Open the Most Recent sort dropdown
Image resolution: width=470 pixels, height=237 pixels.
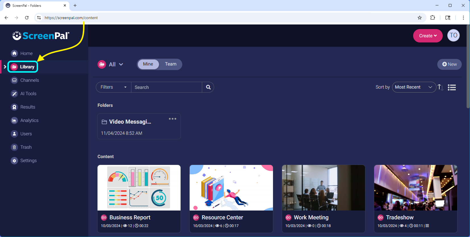tap(414, 87)
